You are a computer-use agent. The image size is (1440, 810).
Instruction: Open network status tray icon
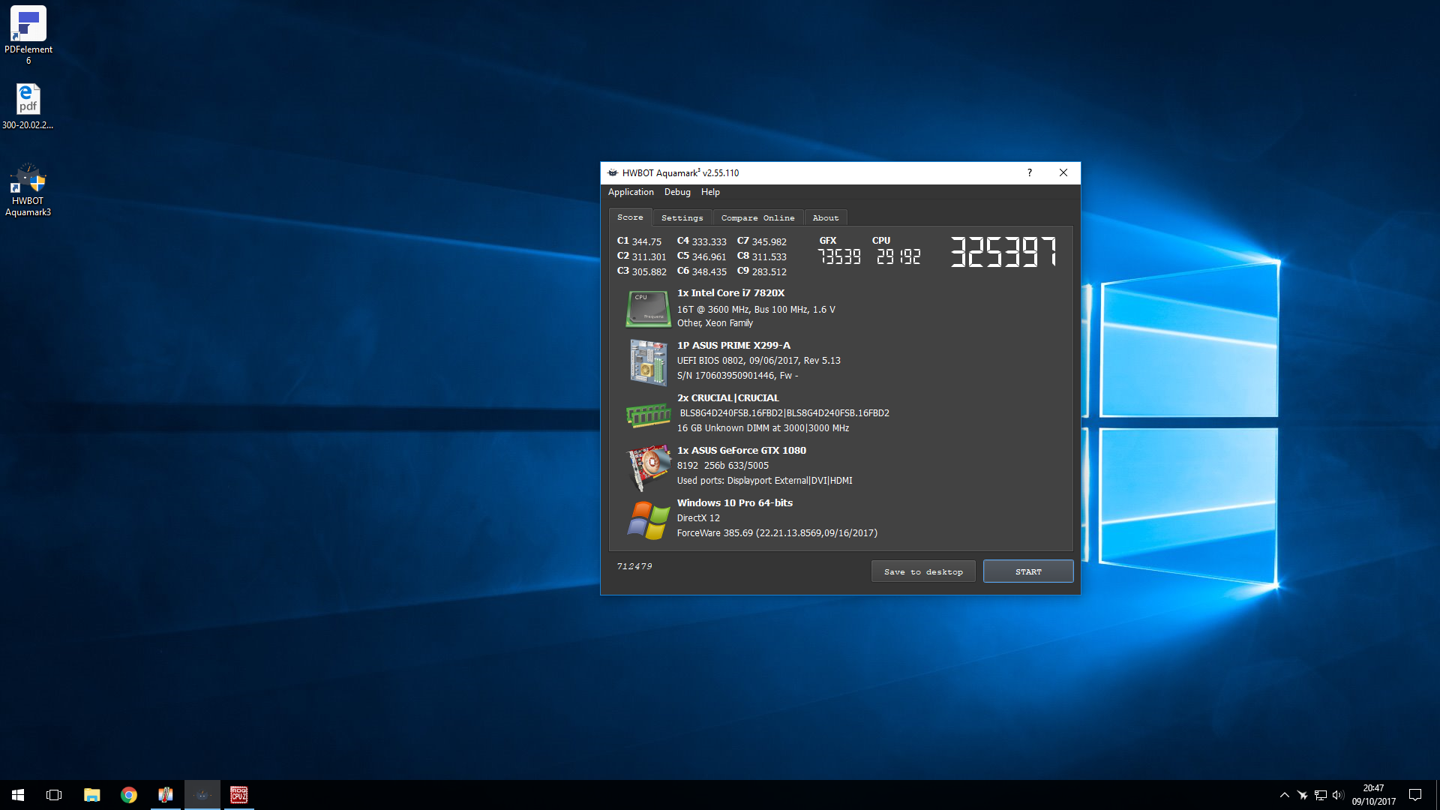[x=1320, y=795]
